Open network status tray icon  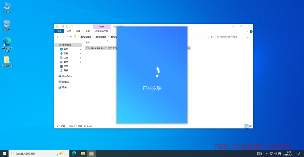[x=271, y=153]
